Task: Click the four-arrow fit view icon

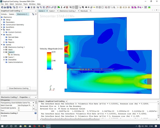Action: click(73, 7)
